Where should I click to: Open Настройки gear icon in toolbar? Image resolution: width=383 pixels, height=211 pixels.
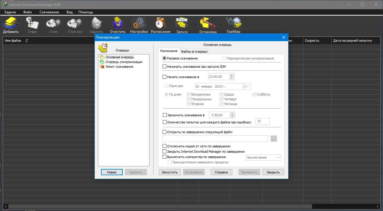139,23
